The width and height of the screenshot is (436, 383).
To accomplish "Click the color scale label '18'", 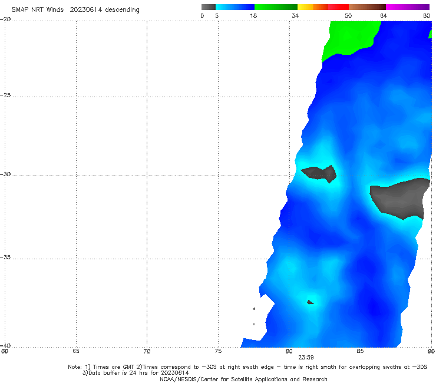I will [253, 15].
